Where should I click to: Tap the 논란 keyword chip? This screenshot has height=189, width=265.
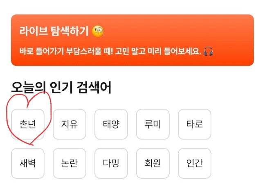(x=70, y=163)
